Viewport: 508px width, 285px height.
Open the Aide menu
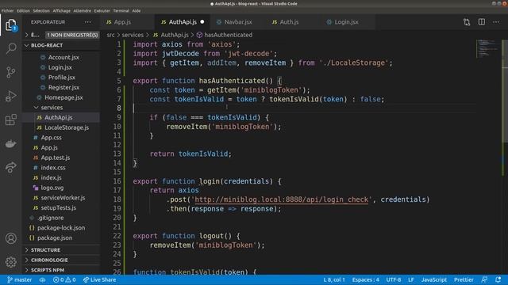[x=137, y=10]
